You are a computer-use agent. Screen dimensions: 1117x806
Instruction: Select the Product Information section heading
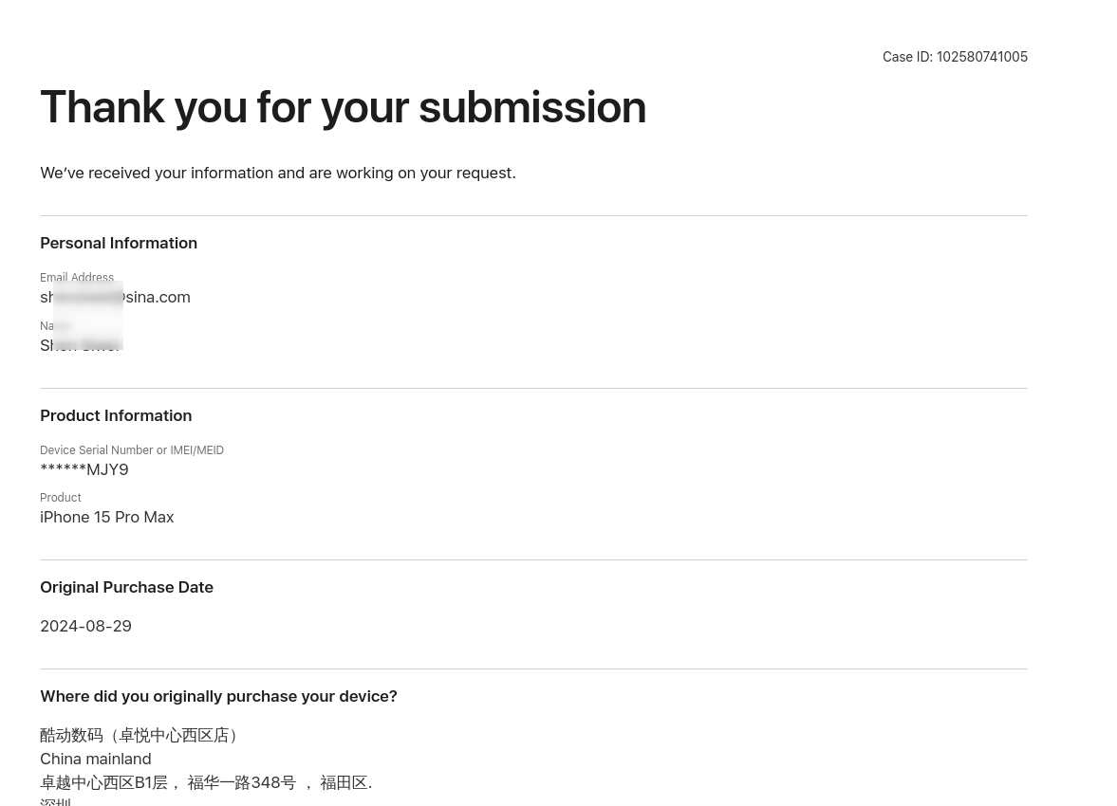[116, 415]
